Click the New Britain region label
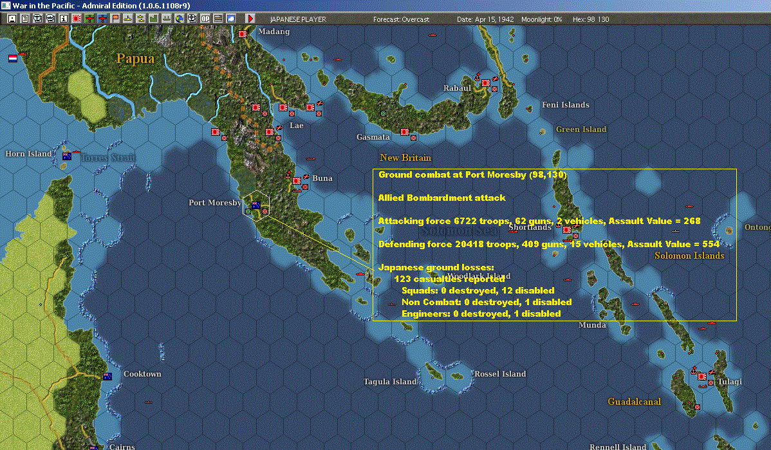 [405, 158]
